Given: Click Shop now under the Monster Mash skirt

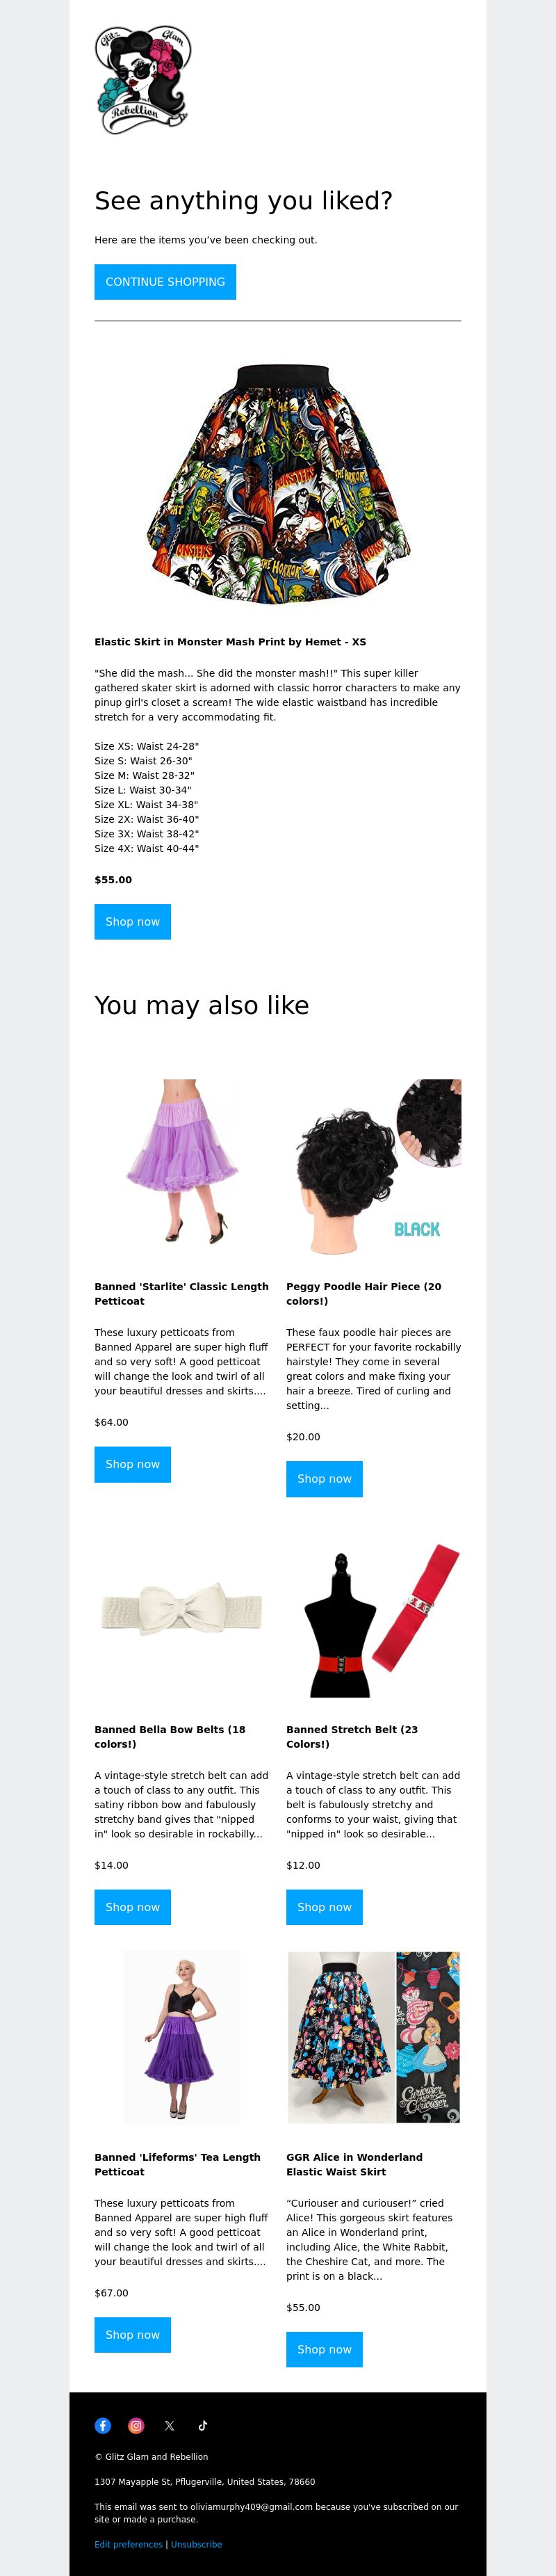Looking at the screenshot, I should pos(133,922).
